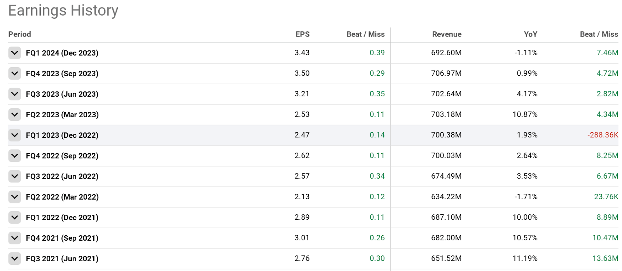The width and height of the screenshot is (622, 271).
Task: Select the Earnings History title
Action: point(63,10)
